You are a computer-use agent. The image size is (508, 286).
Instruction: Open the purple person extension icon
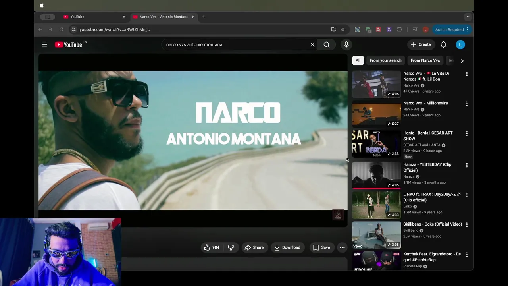click(389, 29)
